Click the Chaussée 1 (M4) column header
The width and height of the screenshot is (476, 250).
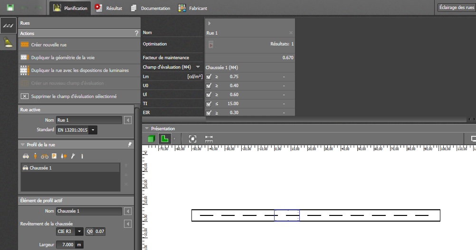[250, 68]
